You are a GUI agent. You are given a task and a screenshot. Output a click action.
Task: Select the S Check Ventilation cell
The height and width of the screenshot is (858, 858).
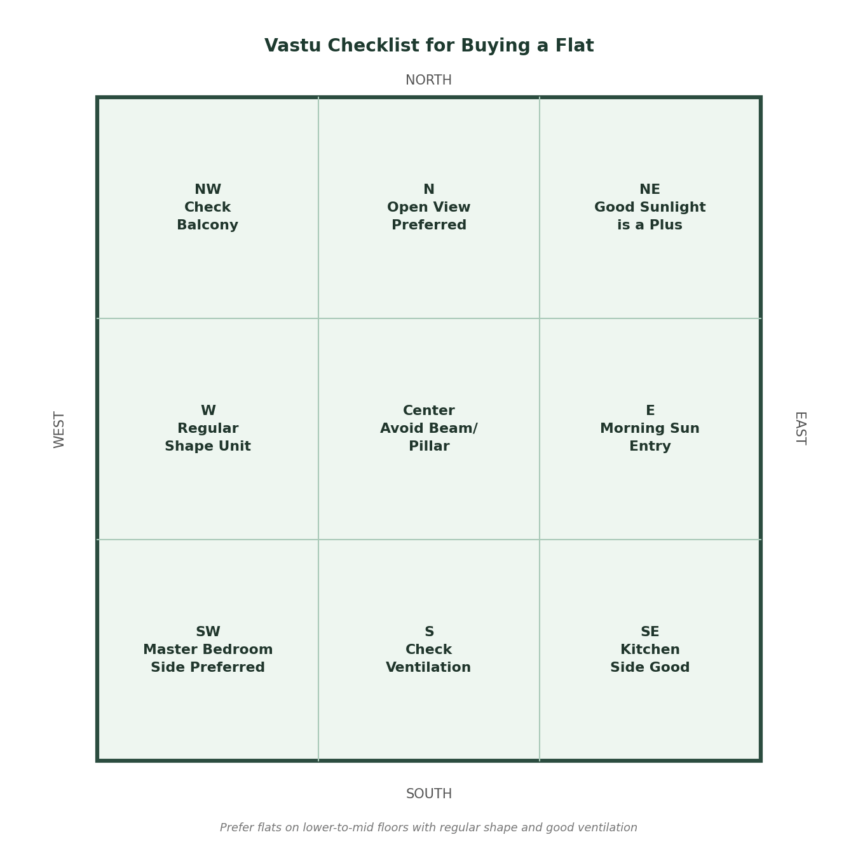(x=429, y=650)
